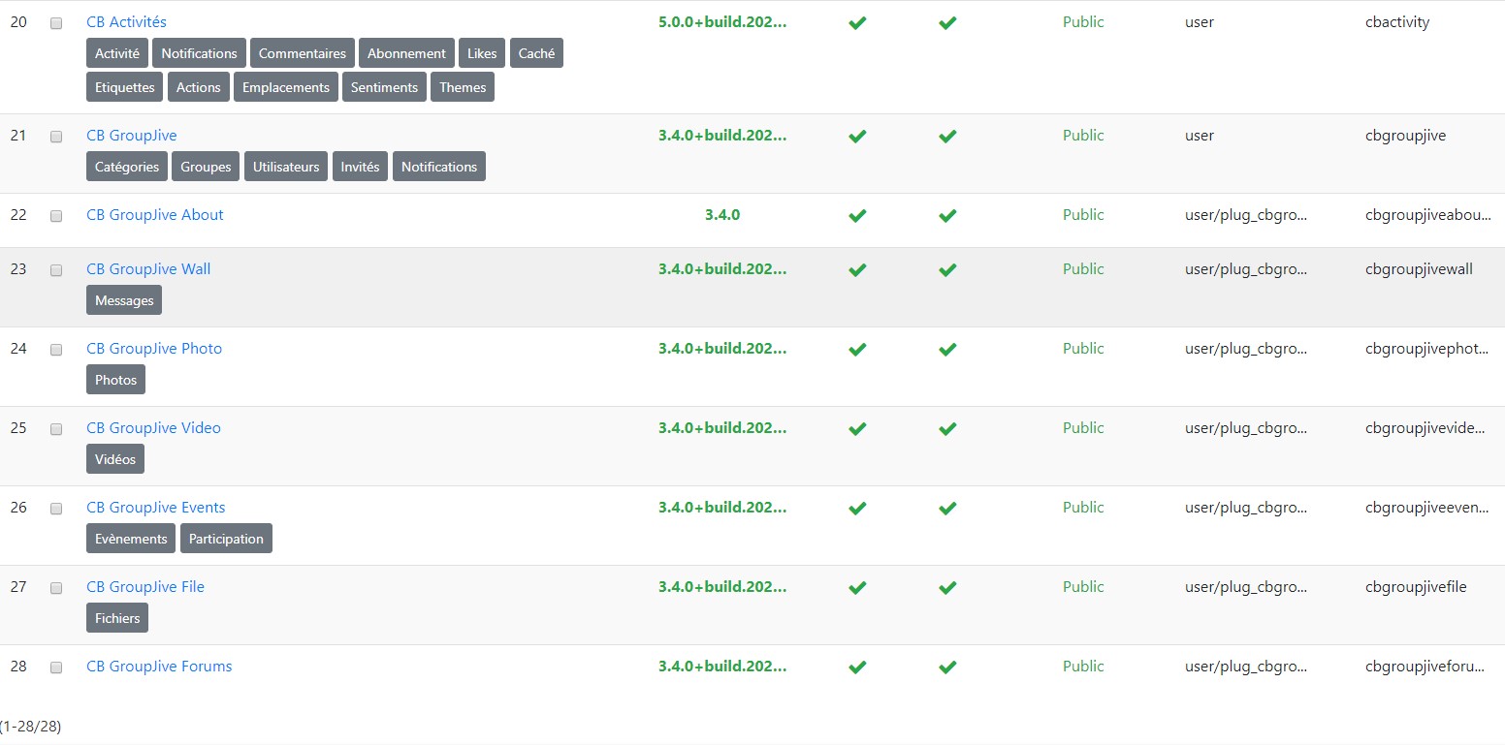Click second checkmark in CB GroupJive Forums row
Viewport: 1505px width, 745px height.
pos(947,667)
